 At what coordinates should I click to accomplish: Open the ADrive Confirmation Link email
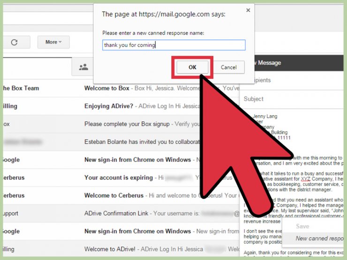[x=141, y=214]
